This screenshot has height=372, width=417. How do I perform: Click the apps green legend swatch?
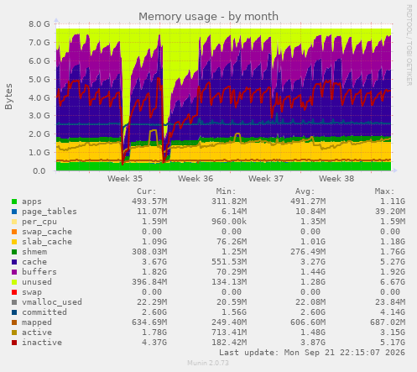click(14, 202)
